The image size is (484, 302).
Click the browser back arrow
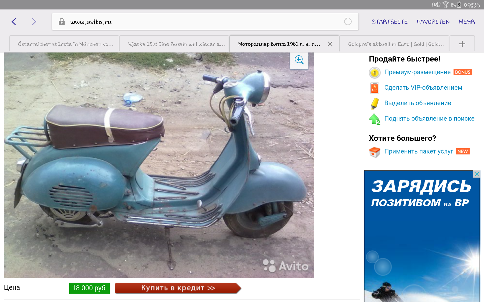click(14, 22)
